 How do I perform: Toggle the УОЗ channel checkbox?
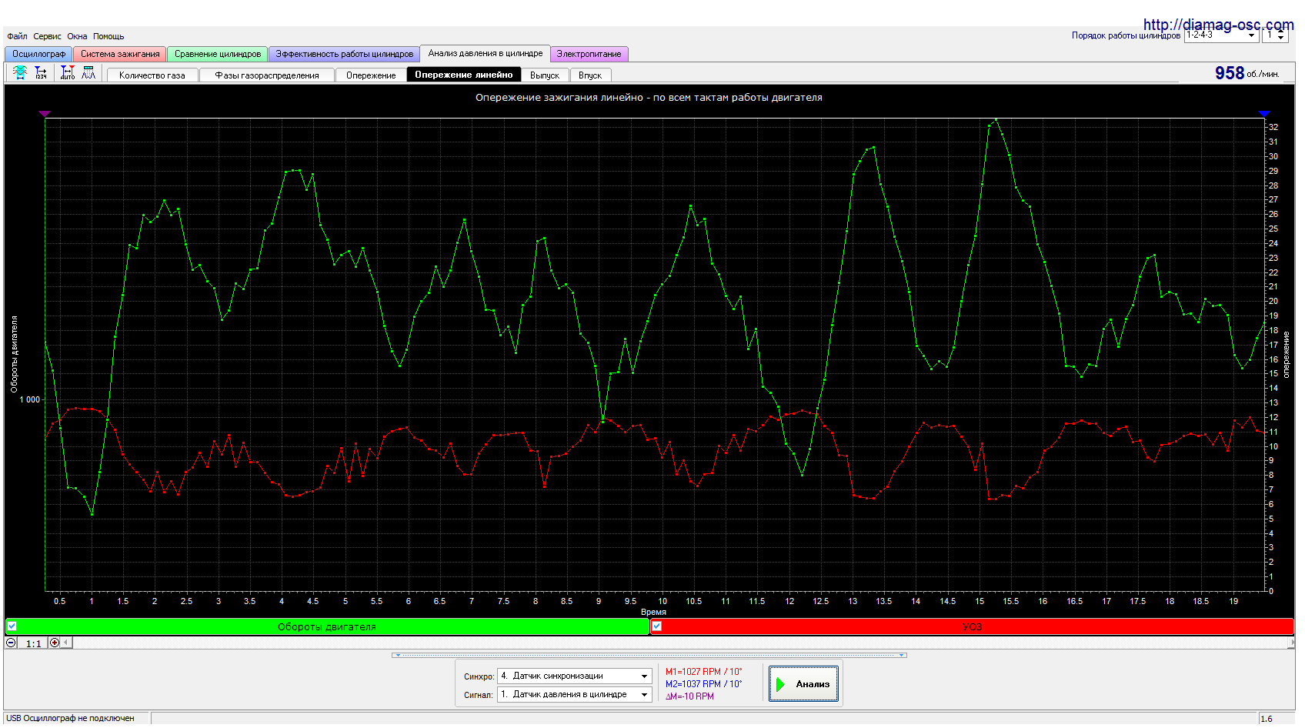(x=656, y=626)
